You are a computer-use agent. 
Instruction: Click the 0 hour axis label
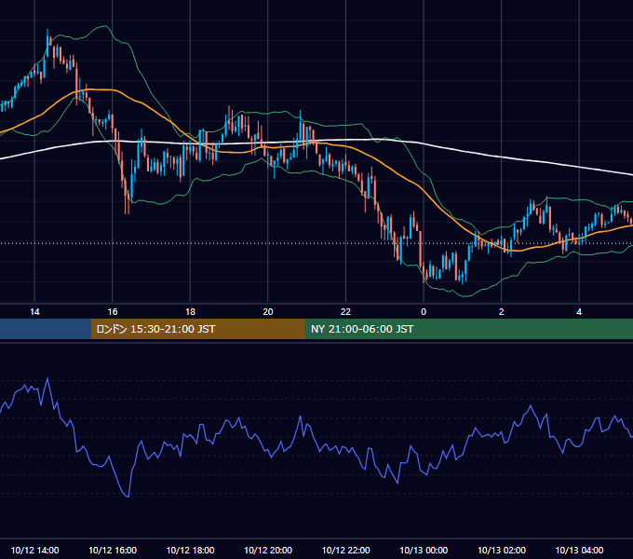pyautogui.click(x=424, y=312)
